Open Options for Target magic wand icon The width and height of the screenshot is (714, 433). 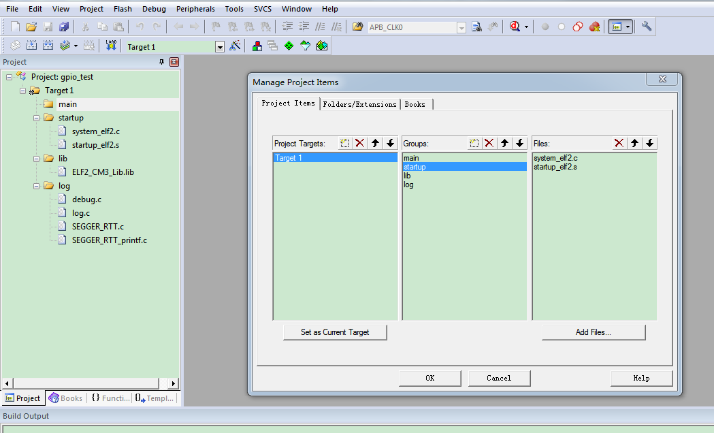pos(236,46)
